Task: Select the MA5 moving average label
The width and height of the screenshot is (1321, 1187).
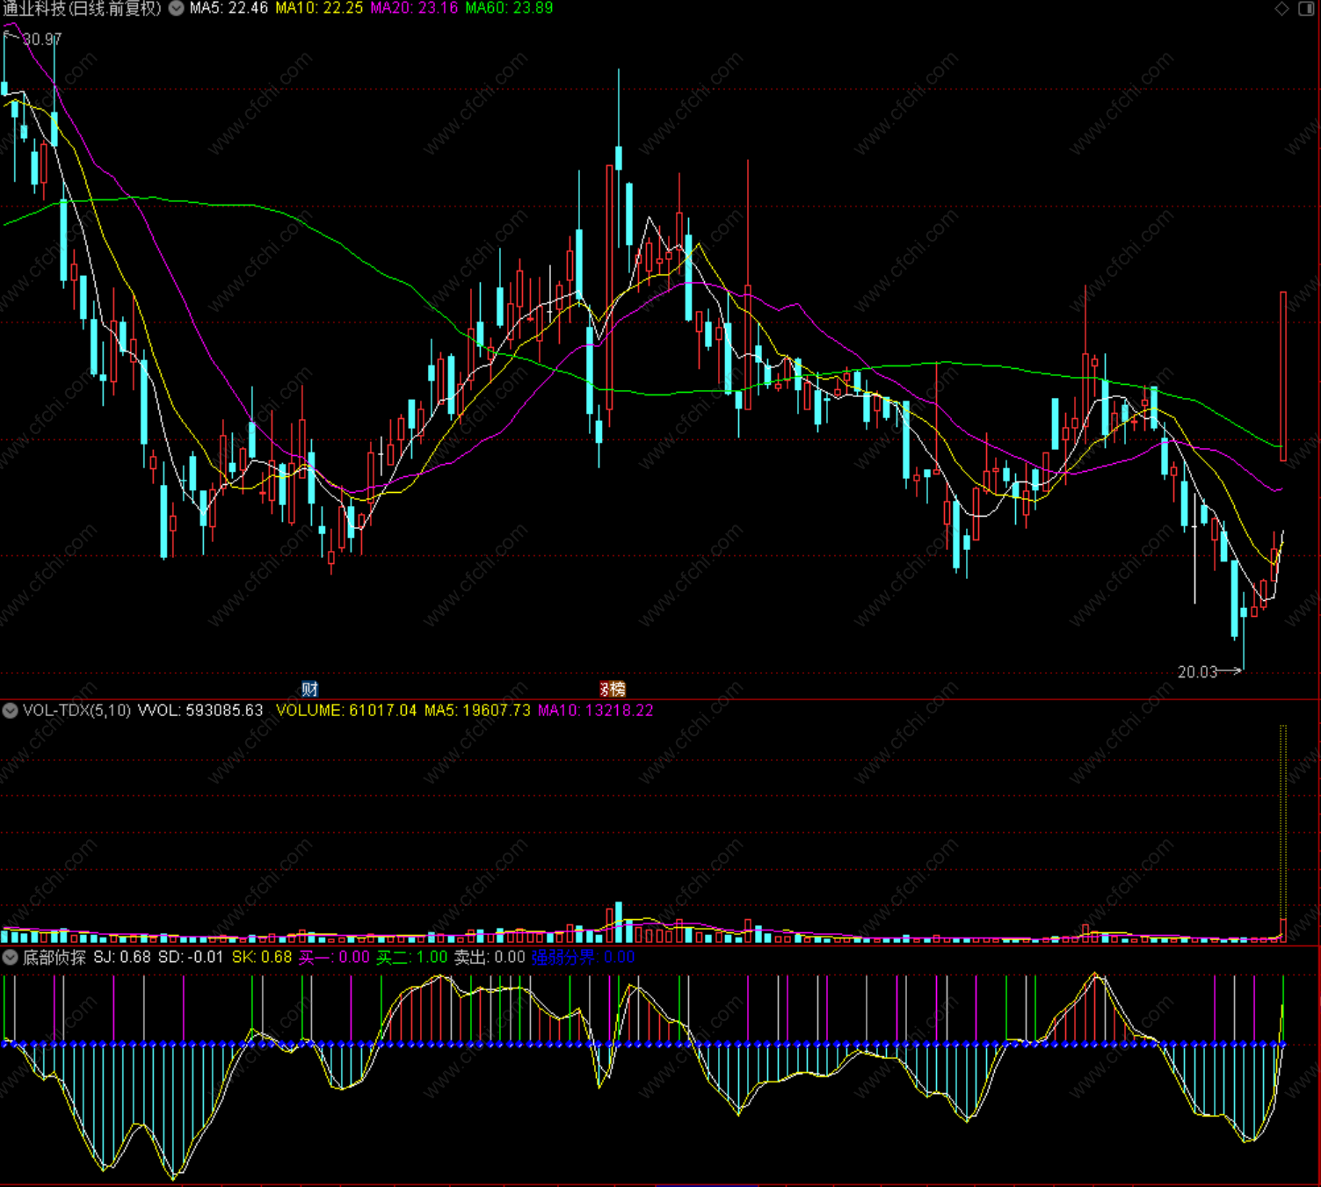Action: click(x=229, y=9)
